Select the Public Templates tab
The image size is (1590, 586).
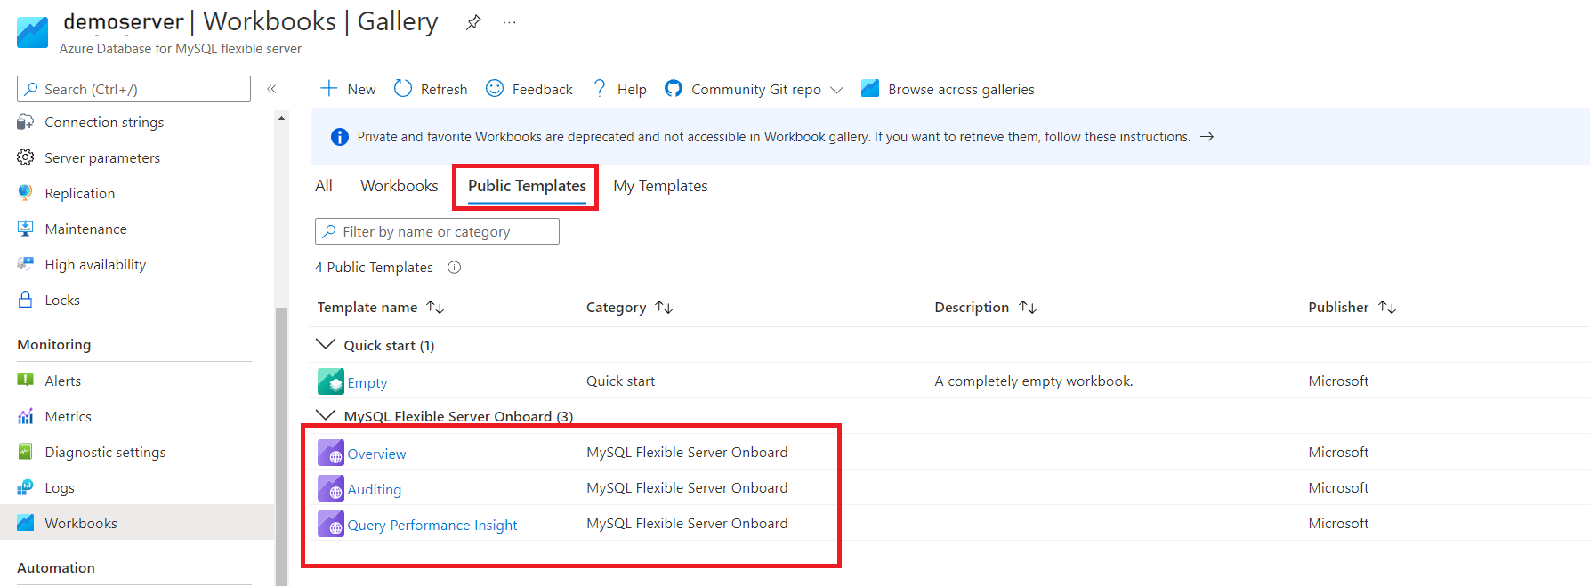click(x=527, y=186)
